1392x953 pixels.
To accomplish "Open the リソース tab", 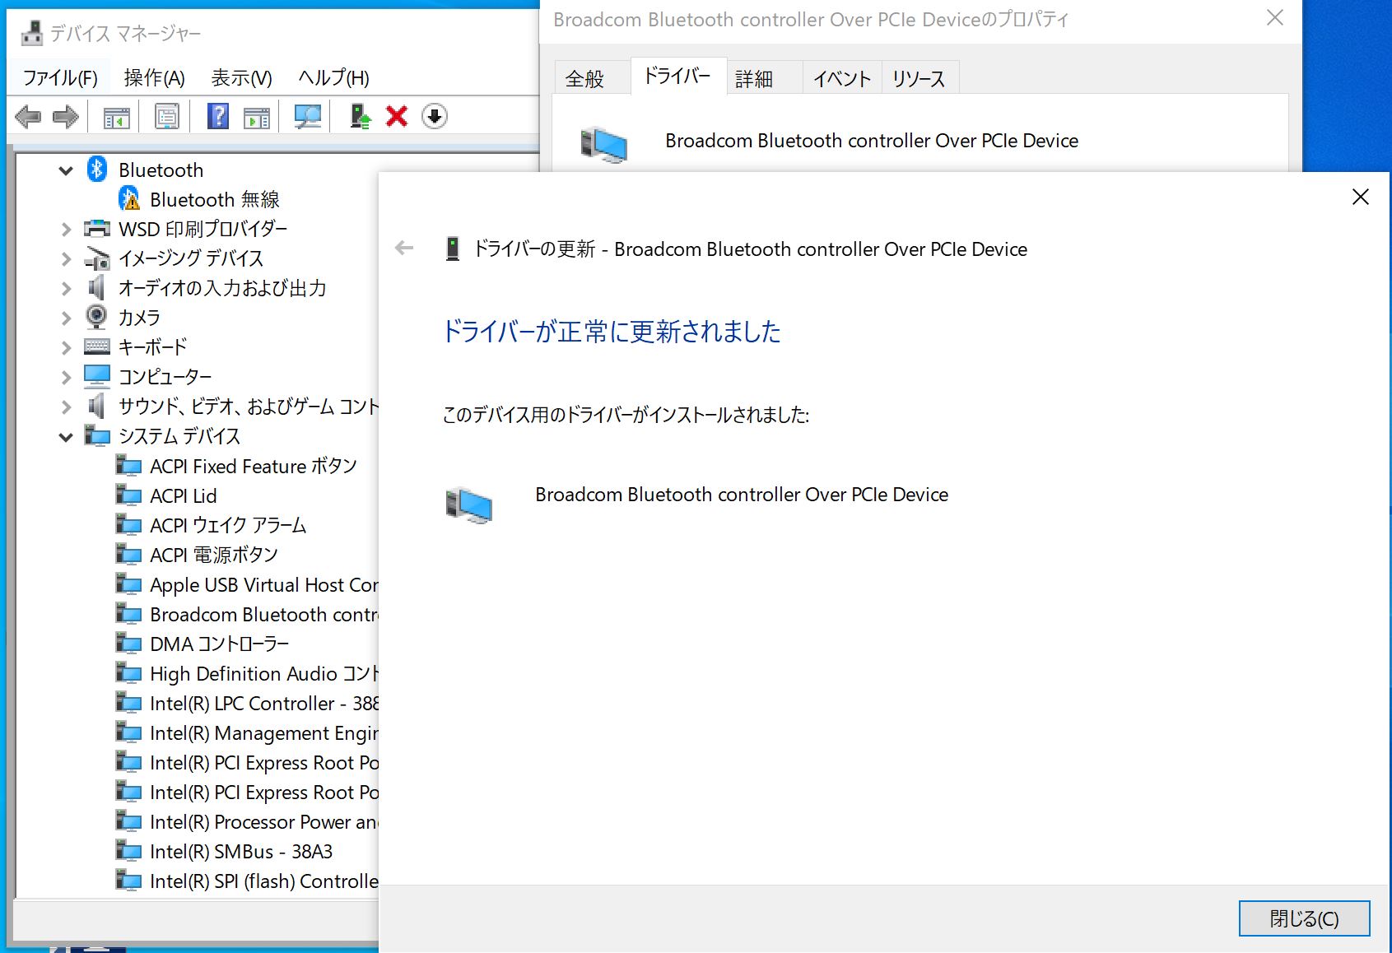I will pos(919,78).
